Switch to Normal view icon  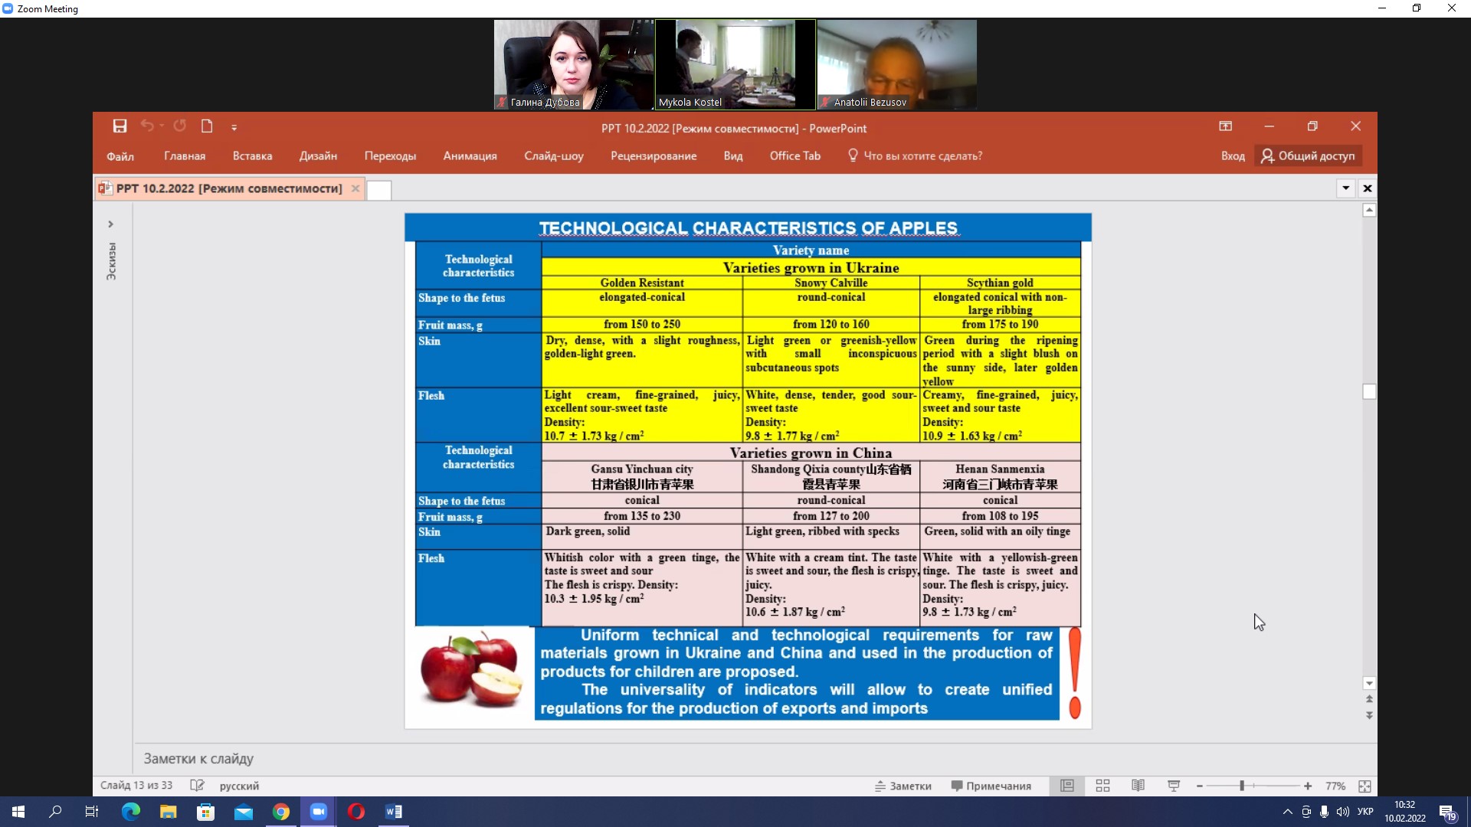(x=1067, y=786)
